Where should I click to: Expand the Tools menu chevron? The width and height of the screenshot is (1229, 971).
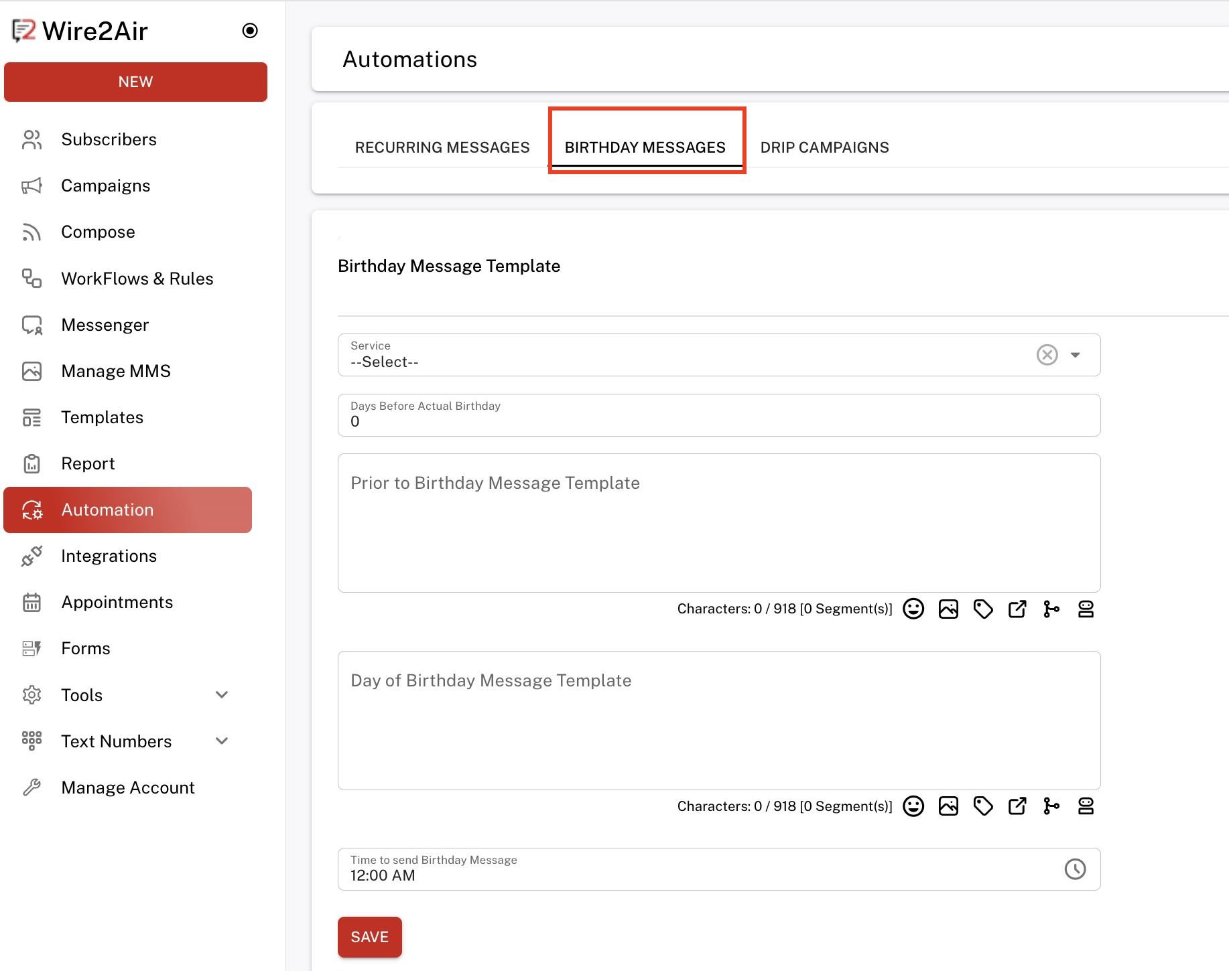[222, 695]
